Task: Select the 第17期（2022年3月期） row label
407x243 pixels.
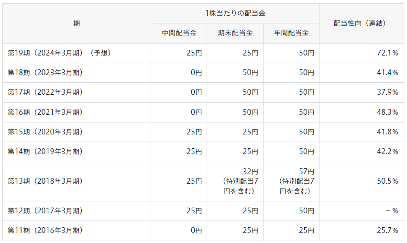Action: tap(45, 92)
